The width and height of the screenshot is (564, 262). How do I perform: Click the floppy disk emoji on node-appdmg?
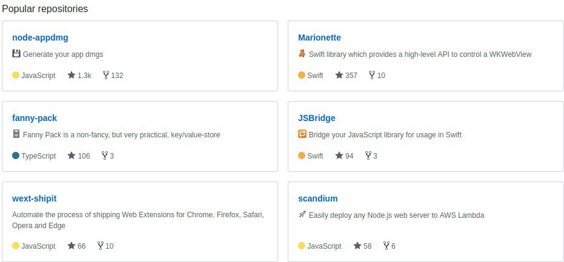[x=16, y=54]
